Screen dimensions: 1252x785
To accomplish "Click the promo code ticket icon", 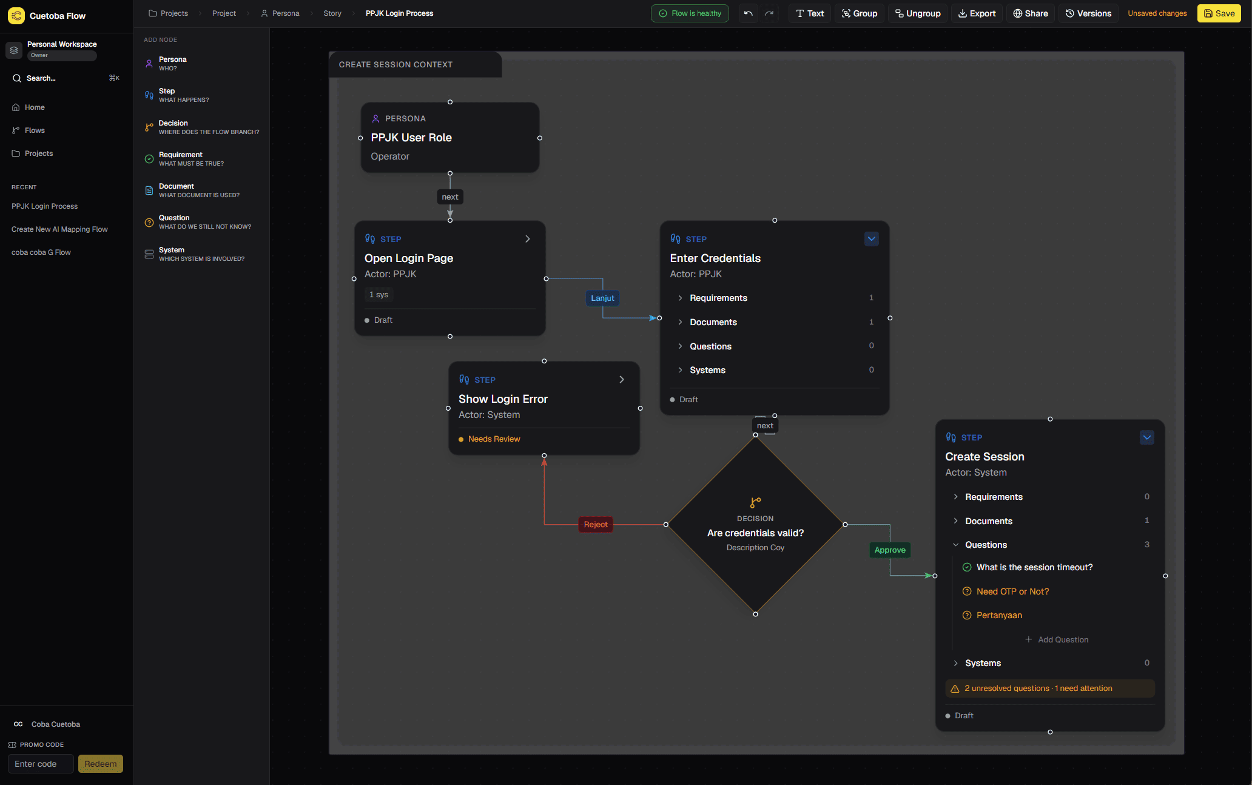I will [x=12, y=745].
